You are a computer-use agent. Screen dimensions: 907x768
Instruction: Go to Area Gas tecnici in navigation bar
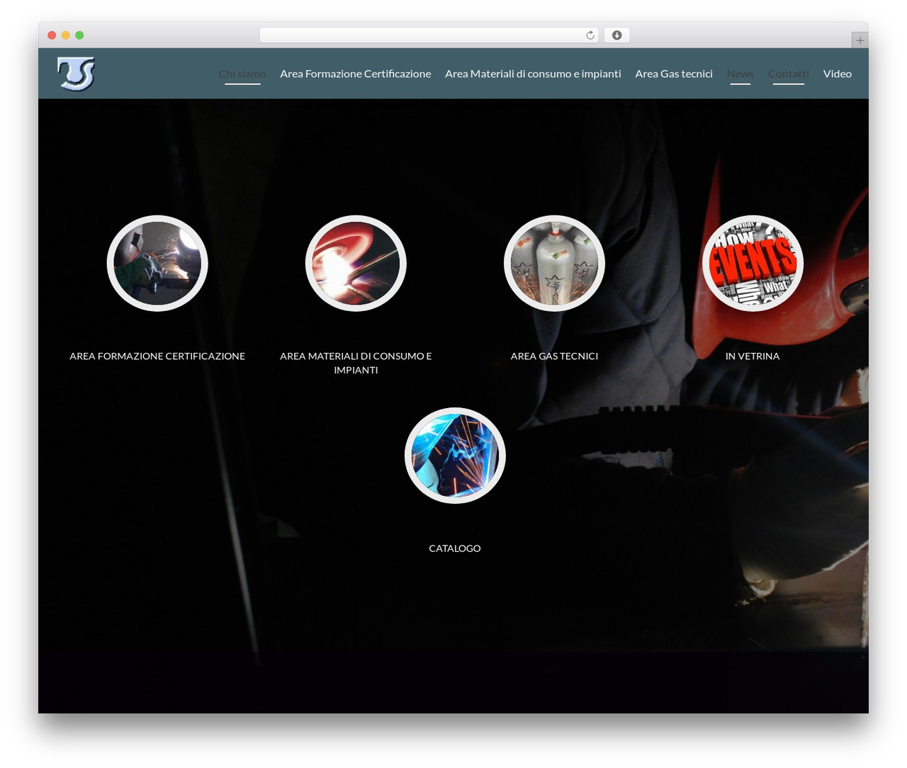(674, 74)
